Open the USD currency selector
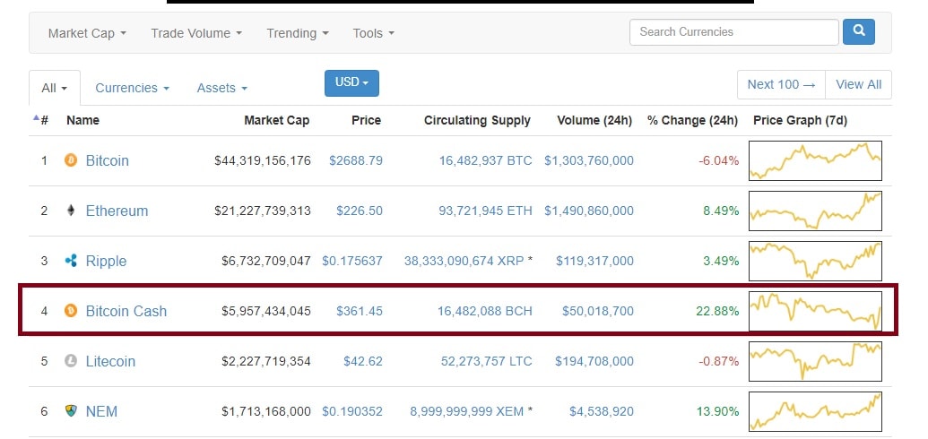This screenshot has height=439, width=928. click(x=351, y=82)
